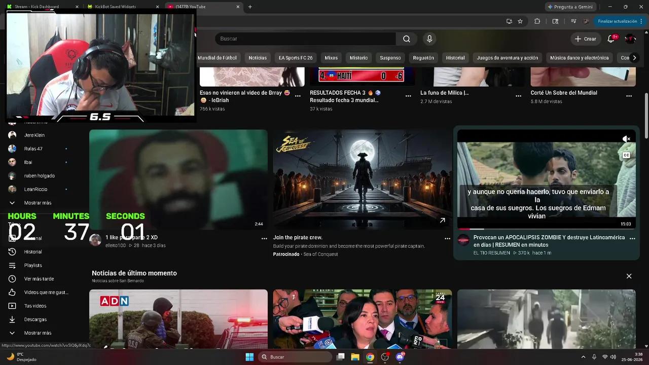The image size is (649, 365).
Task: Open a new browser tab
Action: pos(250,7)
